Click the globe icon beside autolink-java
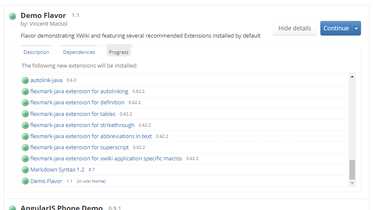Image resolution: width=373 pixels, height=210 pixels. (25, 80)
